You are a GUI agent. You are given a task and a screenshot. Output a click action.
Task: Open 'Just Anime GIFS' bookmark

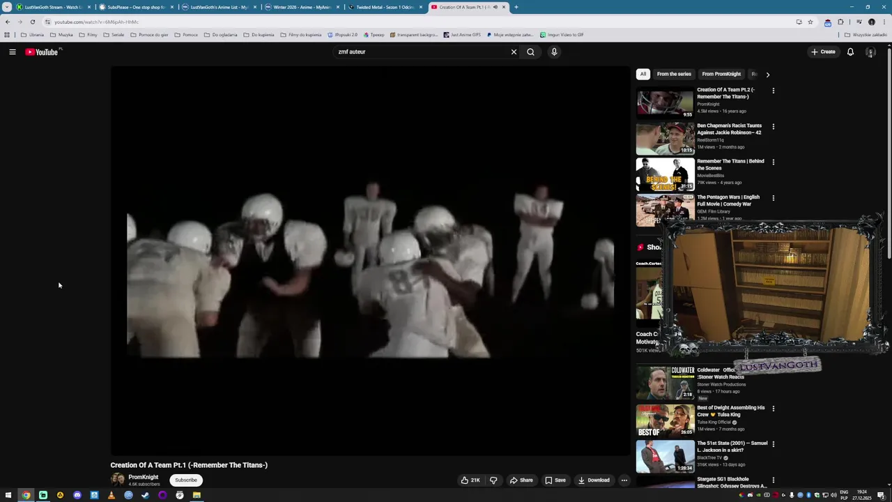pos(462,34)
